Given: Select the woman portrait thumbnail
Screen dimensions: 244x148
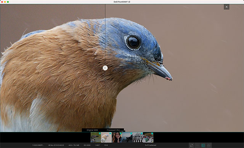Looking at the screenshot, I should click(117, 137).
